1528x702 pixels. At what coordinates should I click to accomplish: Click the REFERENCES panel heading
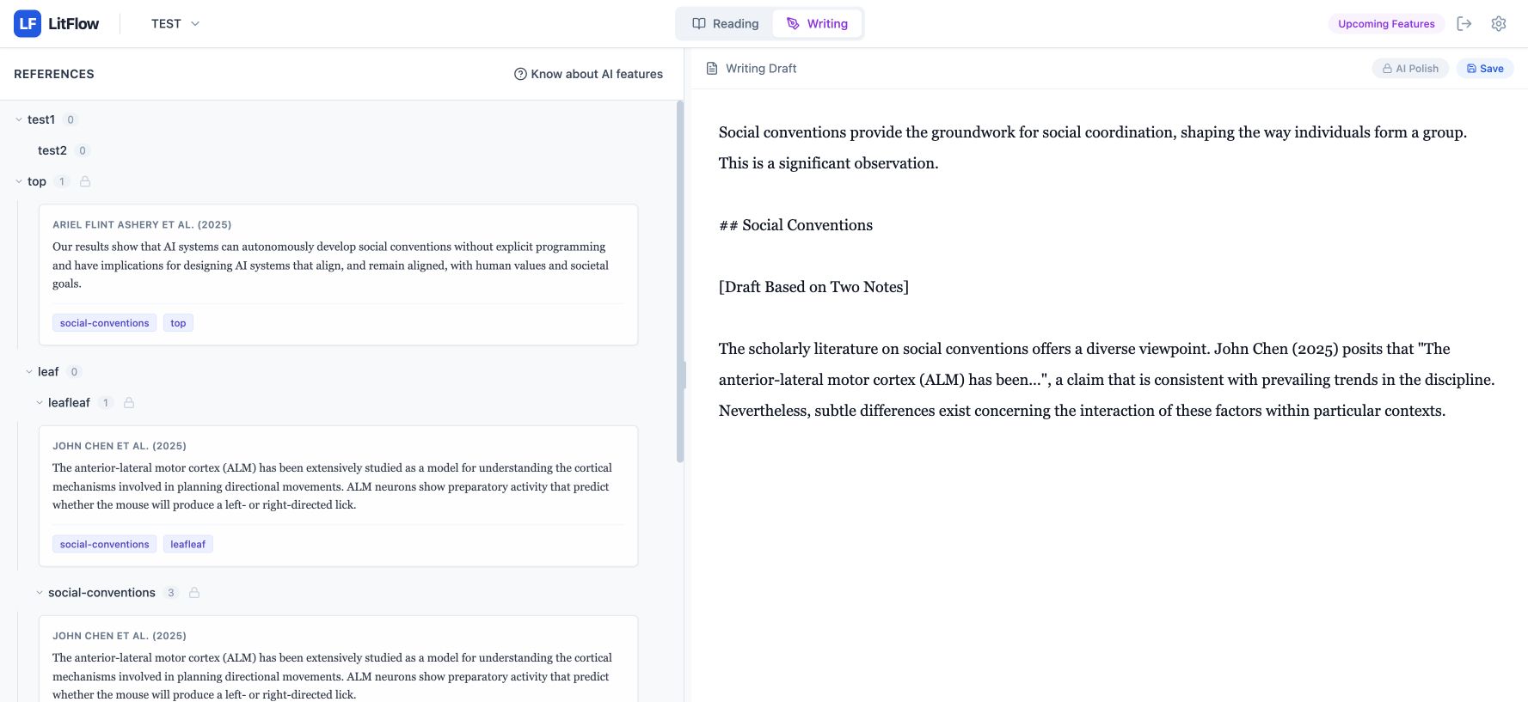(54, 74)
